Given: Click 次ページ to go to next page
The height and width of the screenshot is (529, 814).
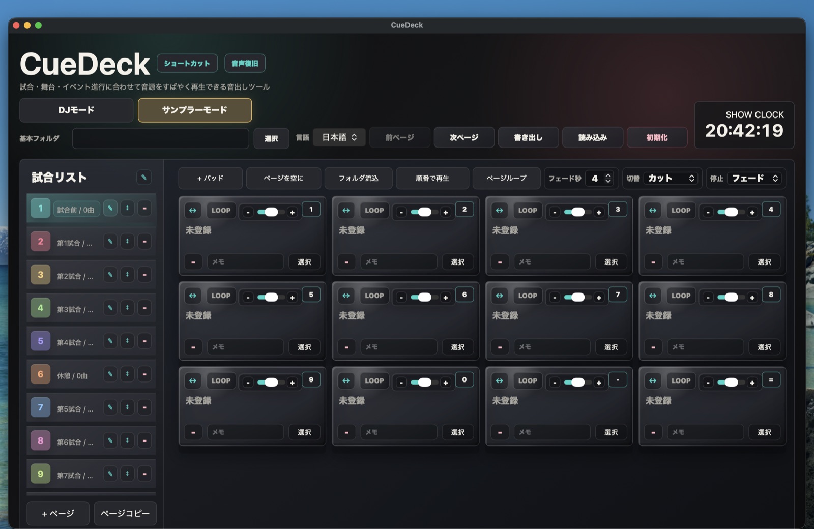Looking at the screenshot, I should pyautogui.click(x=464, y=137).
